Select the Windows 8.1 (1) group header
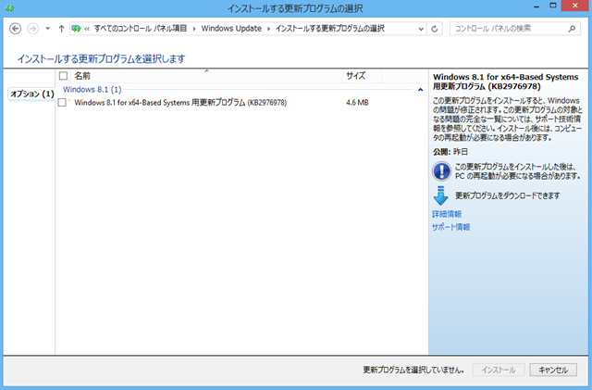Screen dimensions: 592x390 click(x=92, y=90)
